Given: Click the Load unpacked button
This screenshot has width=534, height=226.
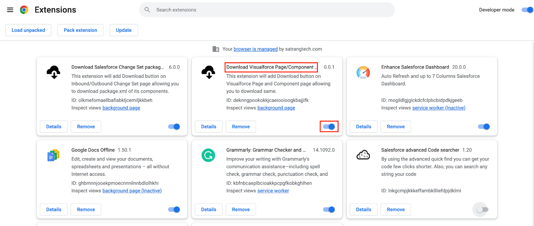Looking at the screenshot, I should click(28, 30).
